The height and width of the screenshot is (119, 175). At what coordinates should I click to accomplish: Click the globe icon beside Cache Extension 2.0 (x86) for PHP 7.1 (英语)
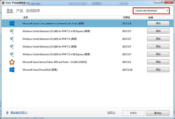point(12,47)
